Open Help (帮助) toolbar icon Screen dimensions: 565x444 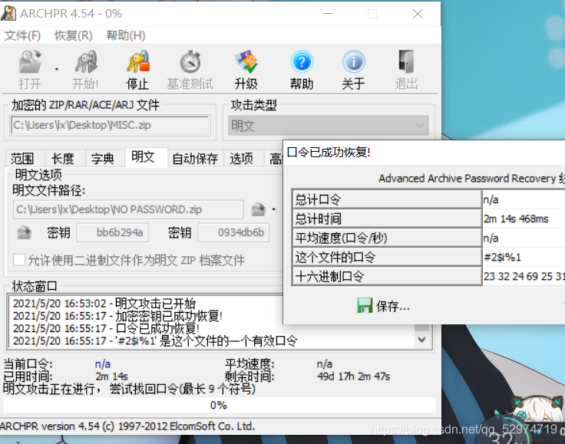coord(302,62)
